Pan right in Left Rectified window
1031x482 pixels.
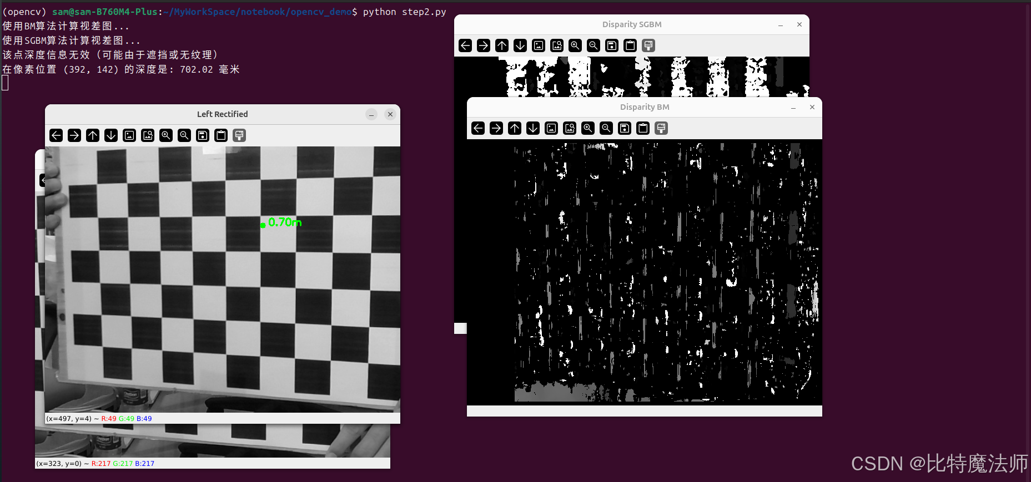[74, 135]
